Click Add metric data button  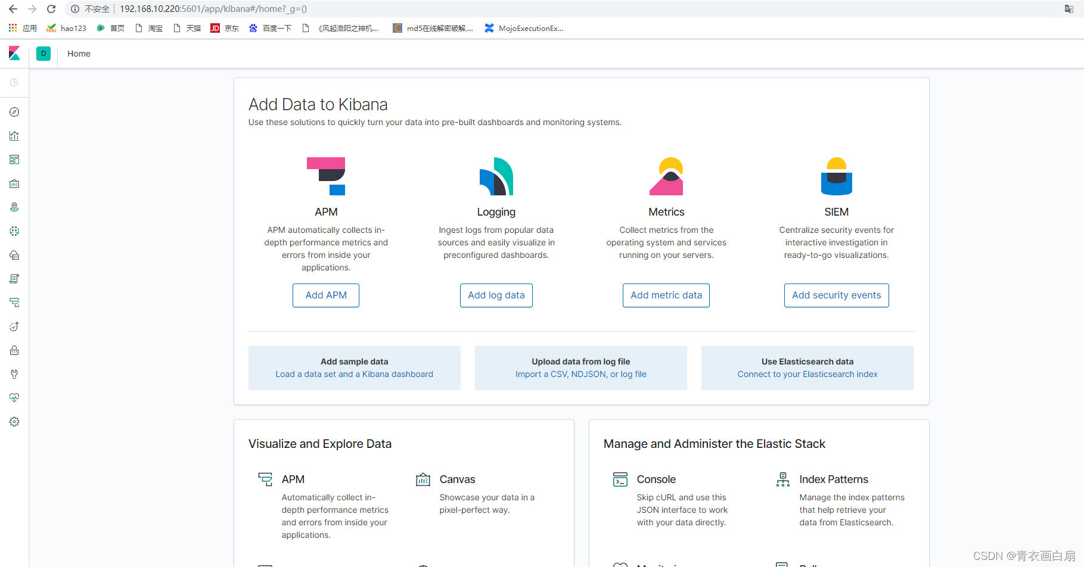pyautogui.click(x=666, y=295)
